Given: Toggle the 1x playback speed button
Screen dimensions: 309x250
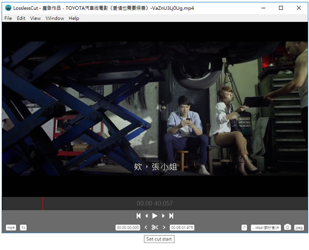Looking at the screenshot, I should click(x=23, y=228).
